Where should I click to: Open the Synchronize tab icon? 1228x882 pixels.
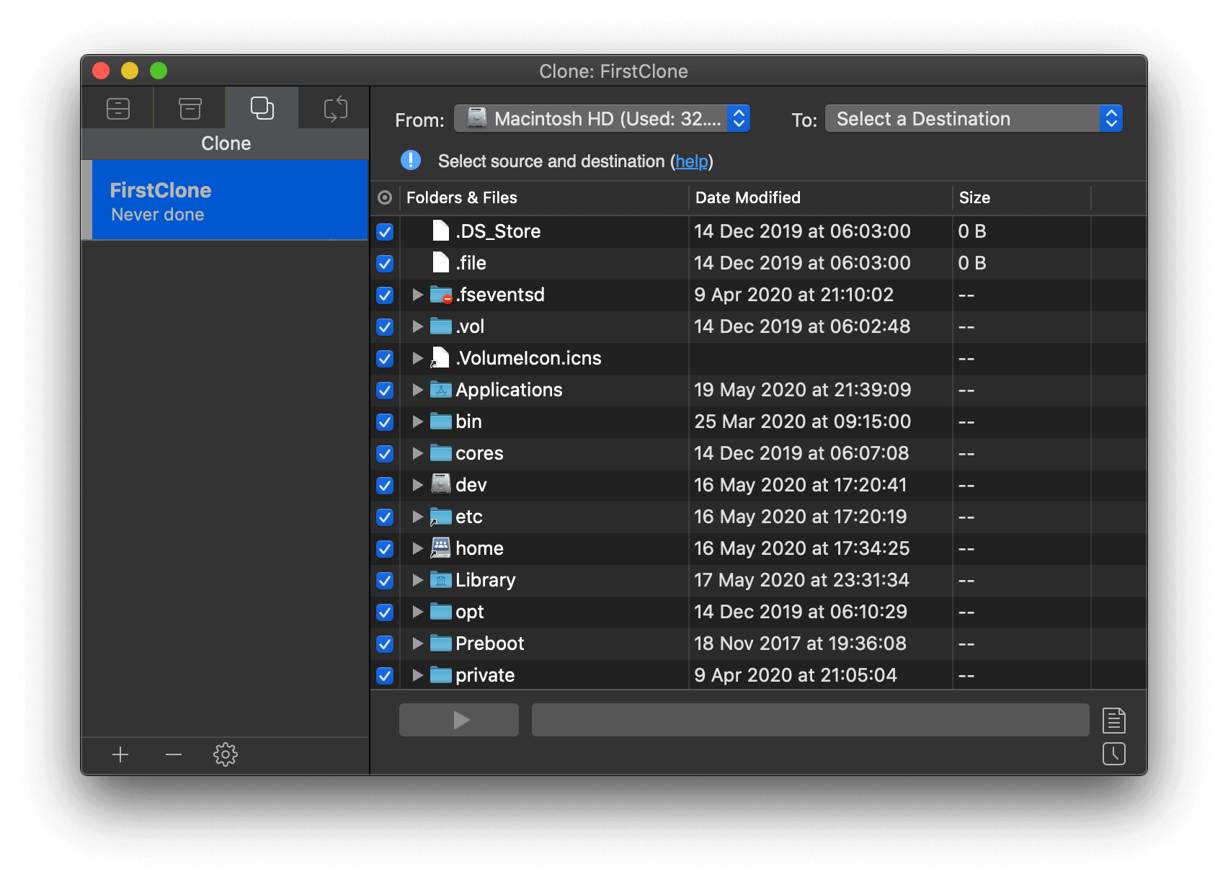[335, 109]
